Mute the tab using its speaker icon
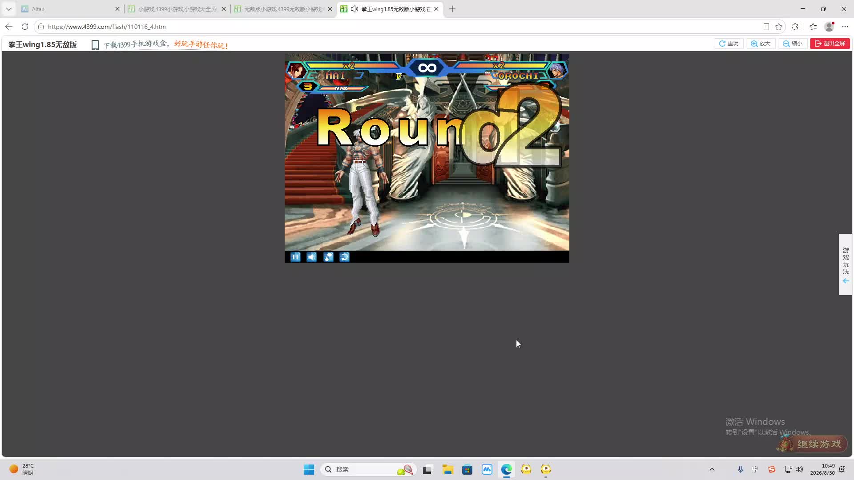The height and width of the screenshot is (480, 854). point(354,9)
